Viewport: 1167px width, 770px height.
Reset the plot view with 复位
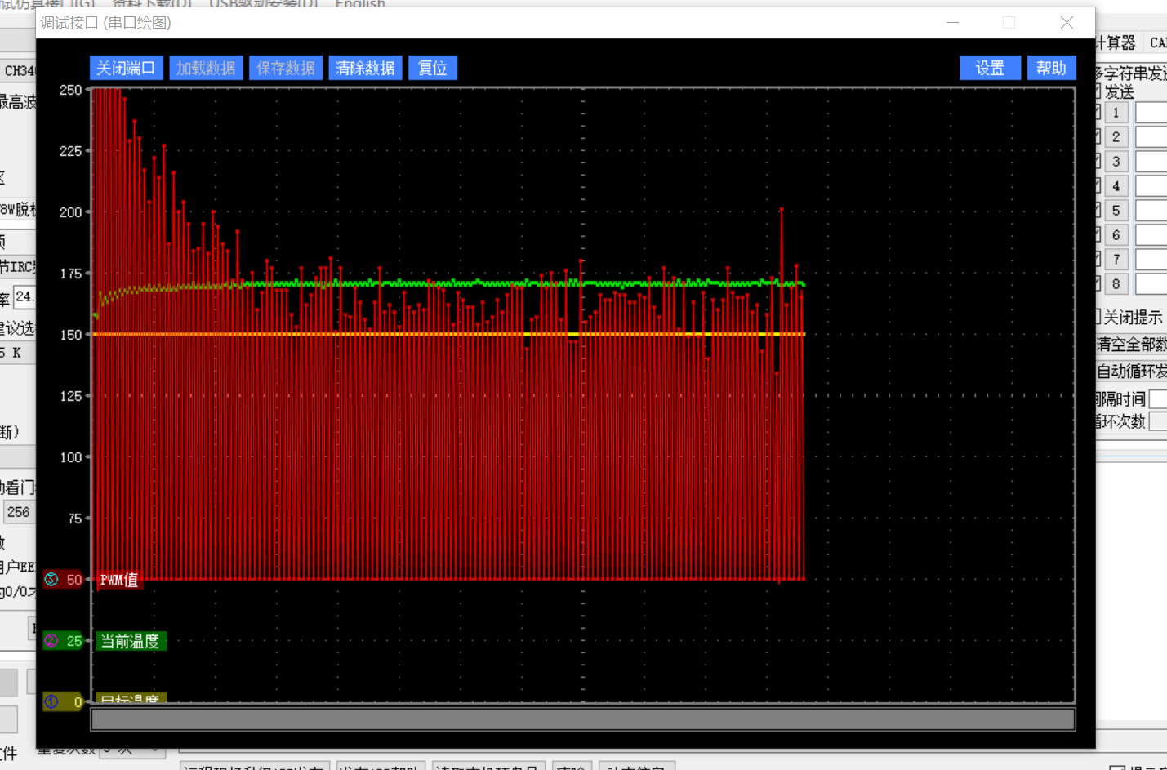coord(433,68)
